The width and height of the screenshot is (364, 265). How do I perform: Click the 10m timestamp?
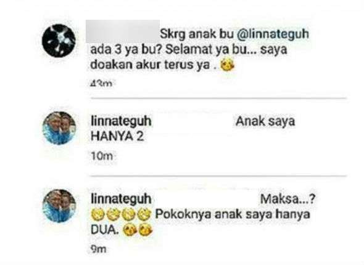coord(102,156)
